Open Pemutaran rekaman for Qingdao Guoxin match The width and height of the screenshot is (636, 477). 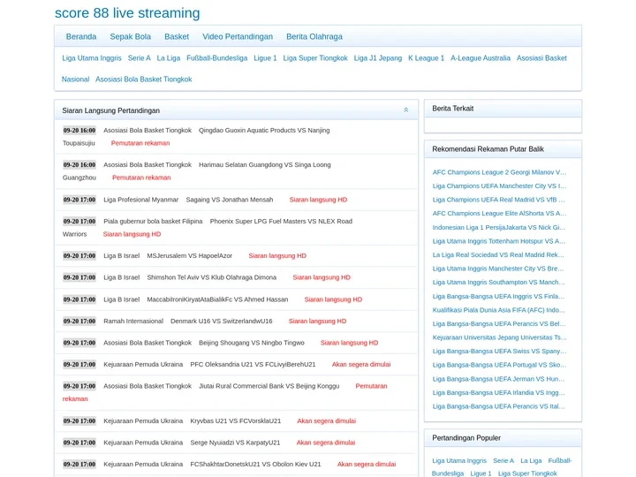click(140, 143)
